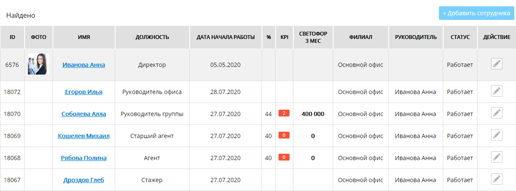Click the red KPI badge for Соболева Алла
This screenshot has height=191, width=516.
pos(284,113)
